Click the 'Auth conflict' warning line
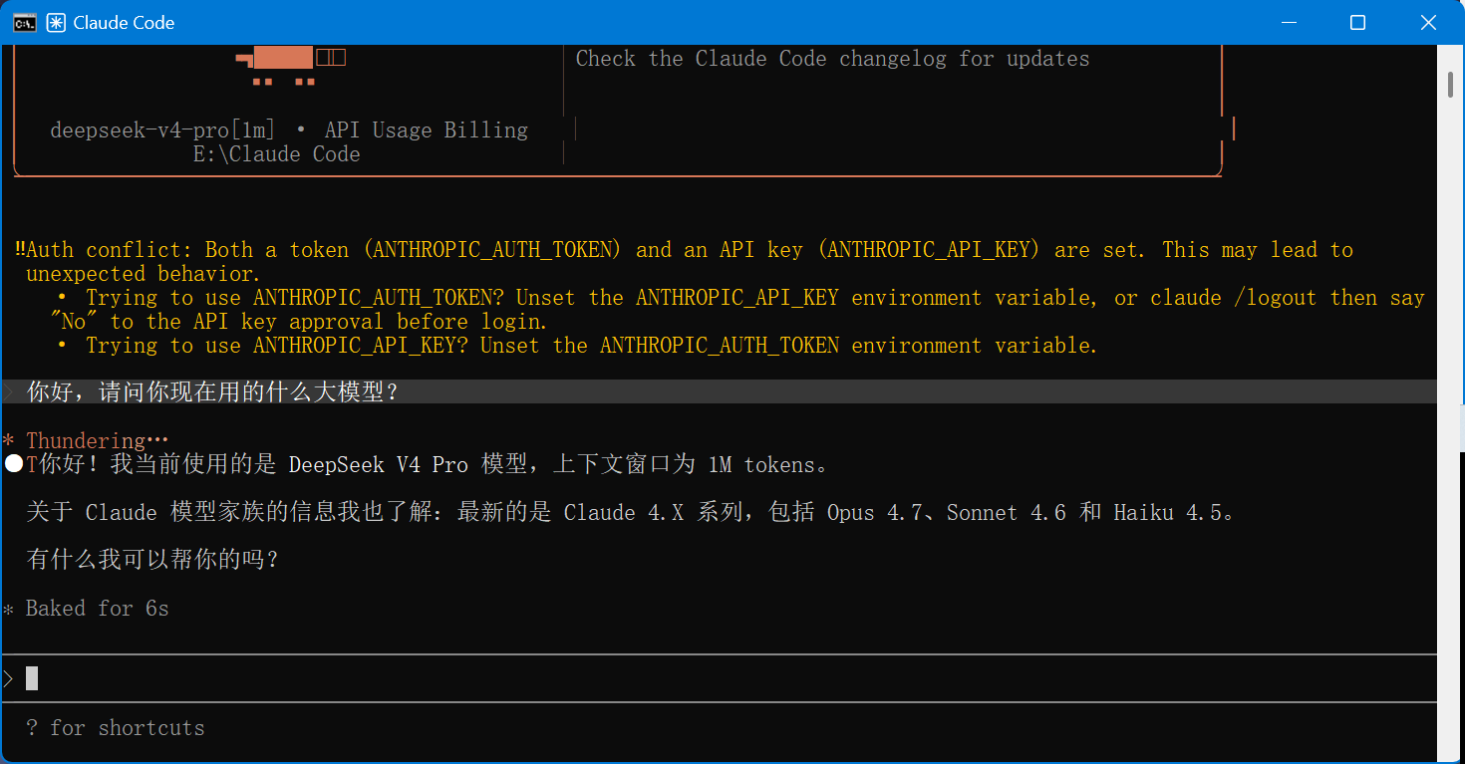Viewport: 1465px width, 764px height. 685,250
